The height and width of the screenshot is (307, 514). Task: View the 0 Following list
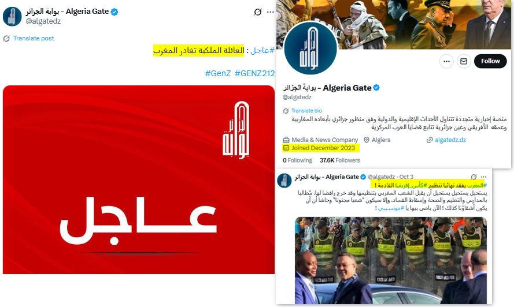click(x=297, y=160)
